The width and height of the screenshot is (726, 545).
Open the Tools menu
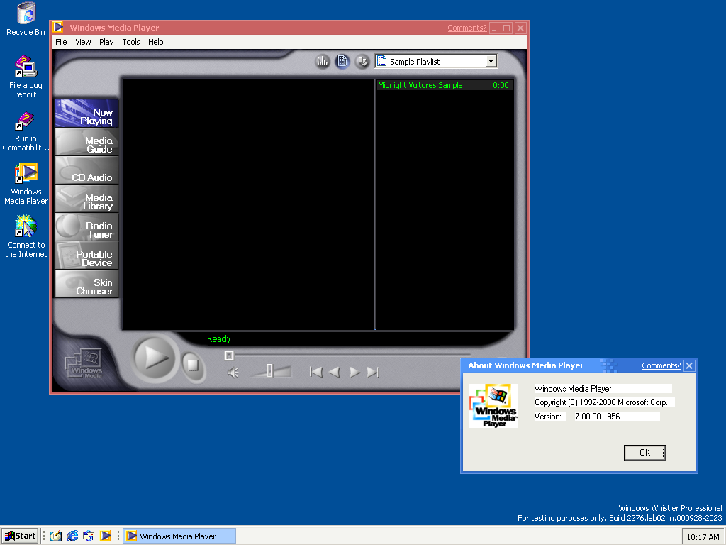point(131,42)
